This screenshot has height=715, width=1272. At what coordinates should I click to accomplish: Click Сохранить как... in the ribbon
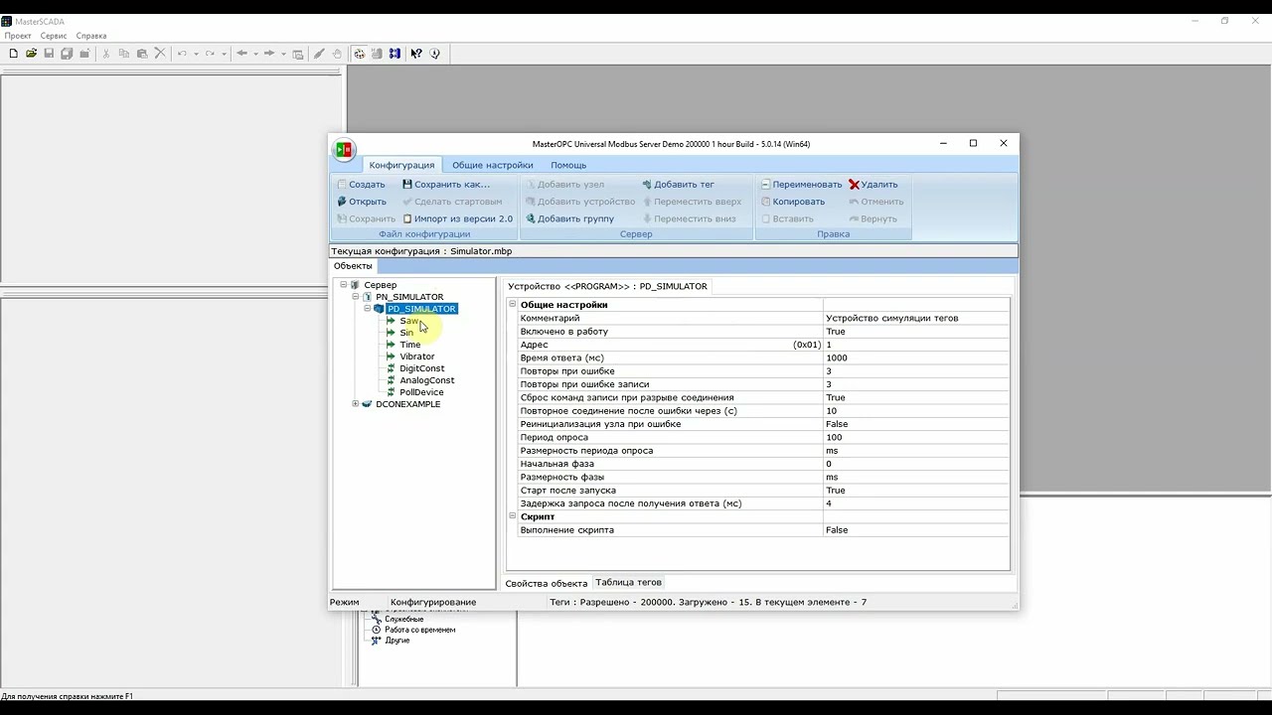click(446, 184)
